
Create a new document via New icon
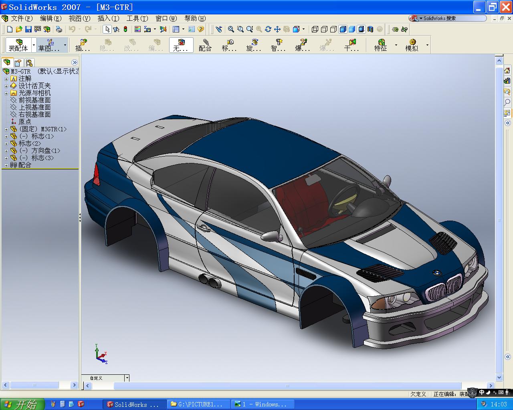(10, 29)
